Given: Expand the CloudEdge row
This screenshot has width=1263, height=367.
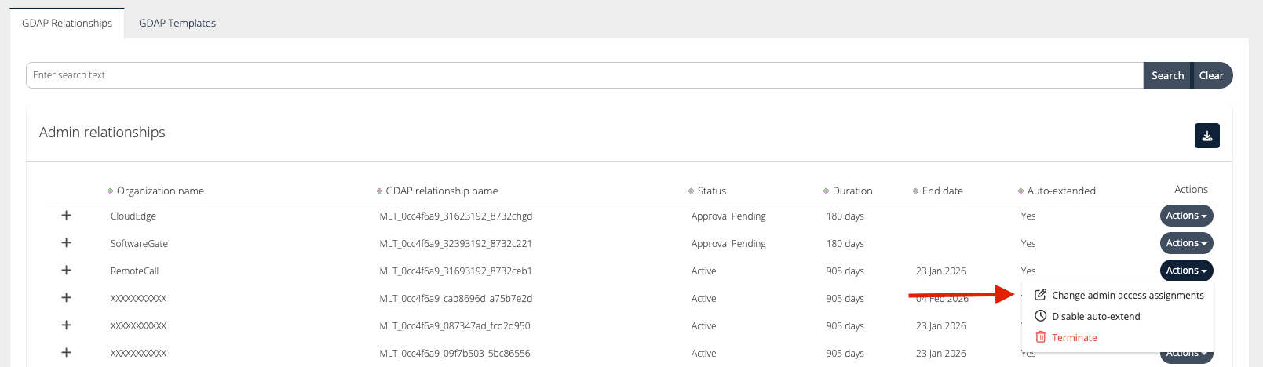Looking at the screenshot, I should (x=67, y=216).
